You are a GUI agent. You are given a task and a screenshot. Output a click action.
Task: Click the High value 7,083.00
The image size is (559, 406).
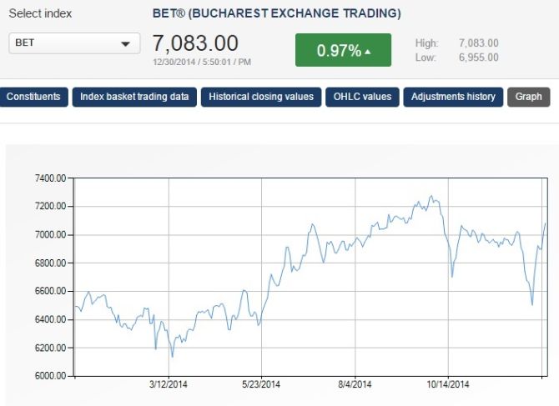pyautogui.click(x=478, y=43)
